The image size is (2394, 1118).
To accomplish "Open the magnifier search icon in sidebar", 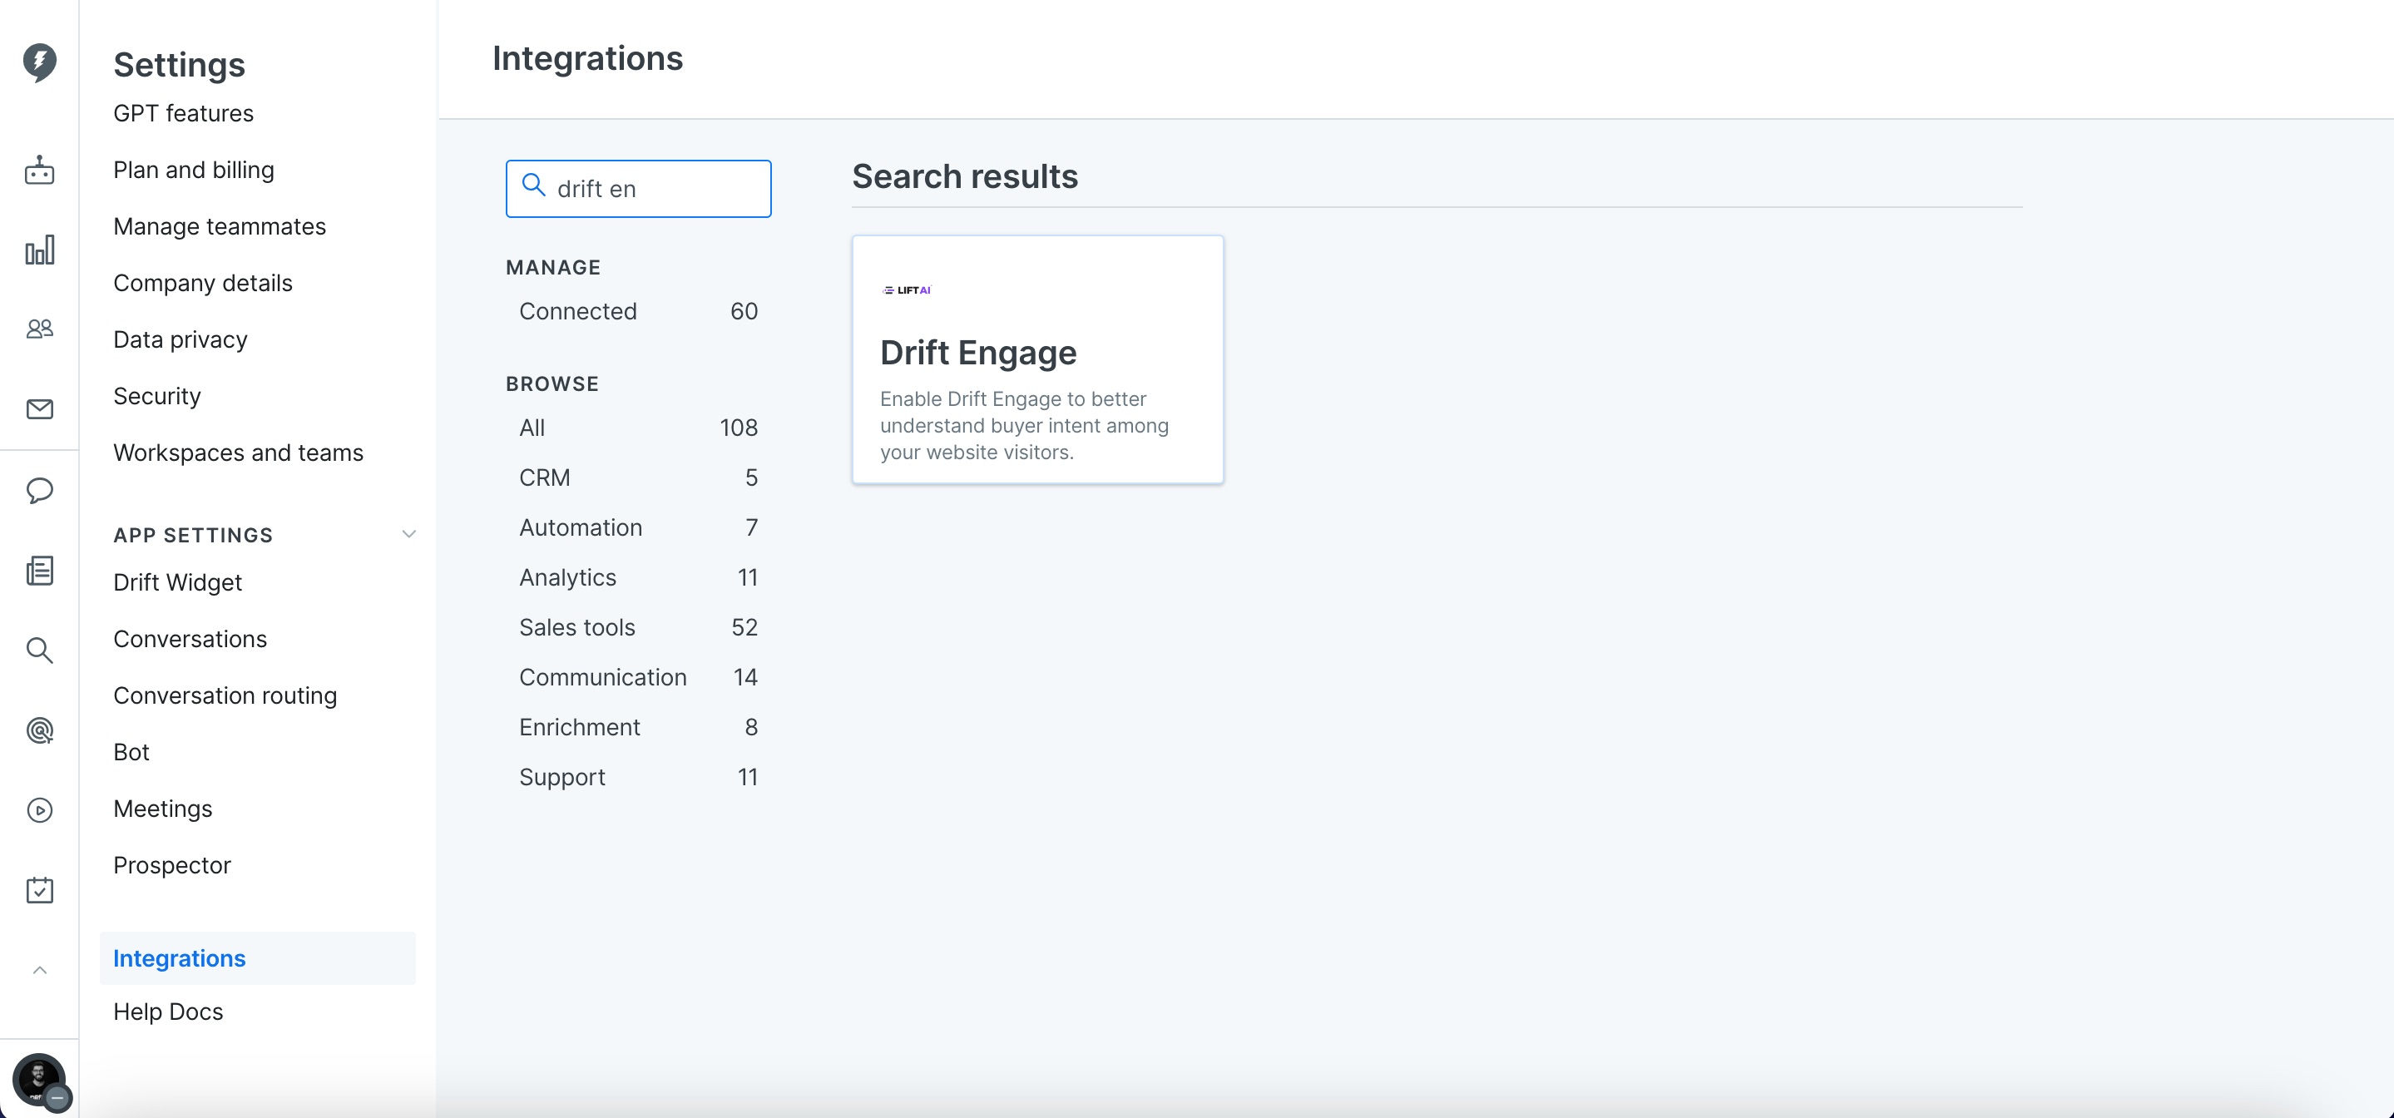I will pyautogui.click(x=39, y=650).
